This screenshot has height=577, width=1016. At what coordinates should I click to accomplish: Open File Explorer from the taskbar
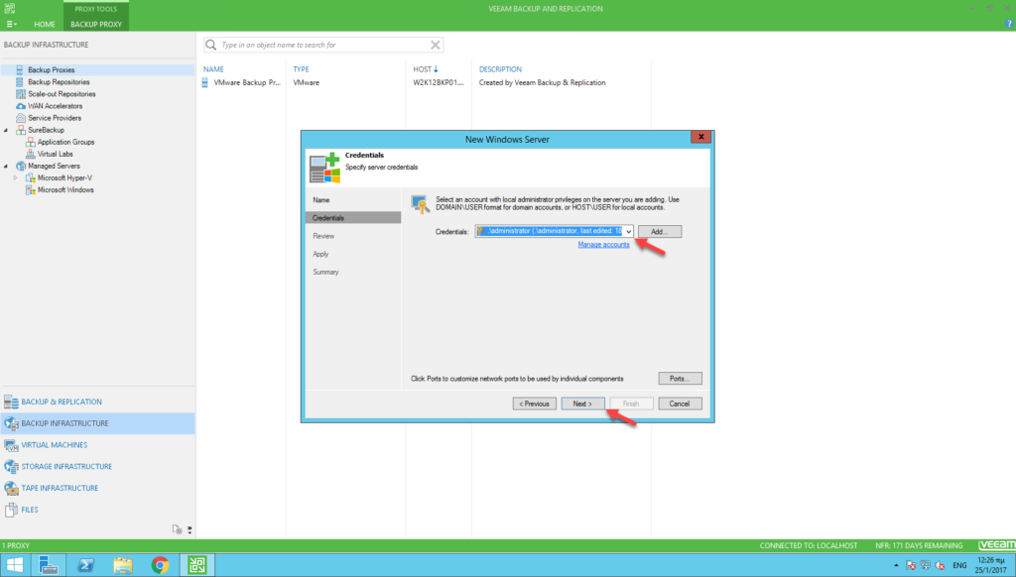[x=122, y=565]
